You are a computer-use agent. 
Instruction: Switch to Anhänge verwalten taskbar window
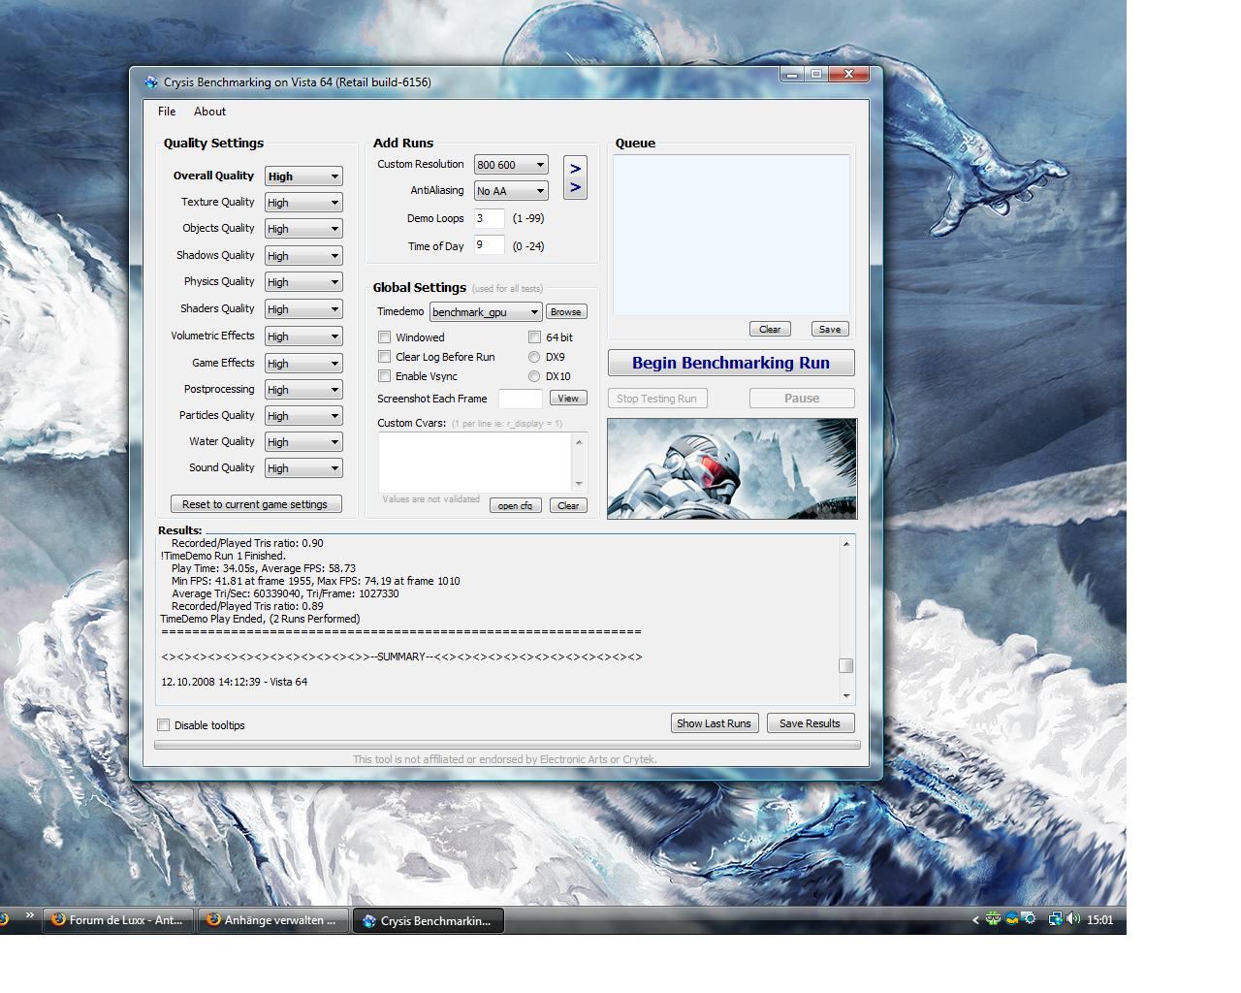point(271,920)
